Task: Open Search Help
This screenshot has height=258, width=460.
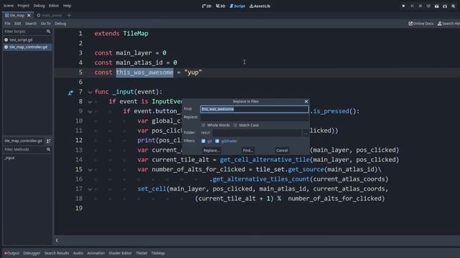Action: click(448, 24)
